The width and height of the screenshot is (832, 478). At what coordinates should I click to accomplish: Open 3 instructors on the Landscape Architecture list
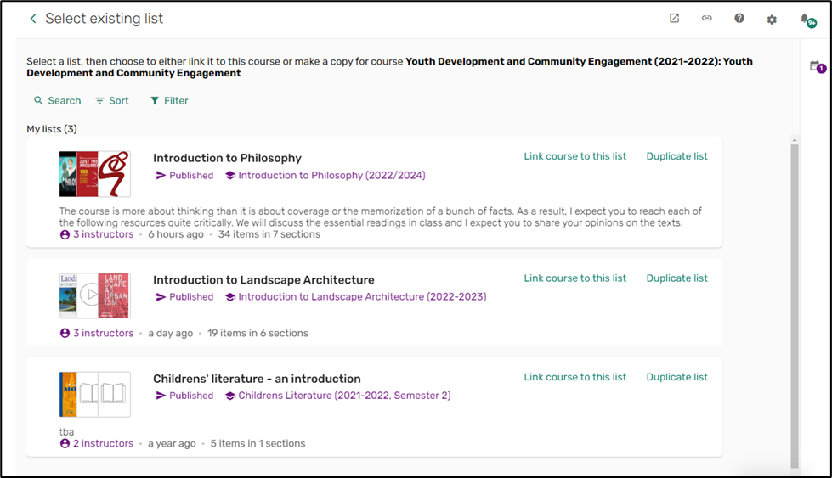(97, 334)
